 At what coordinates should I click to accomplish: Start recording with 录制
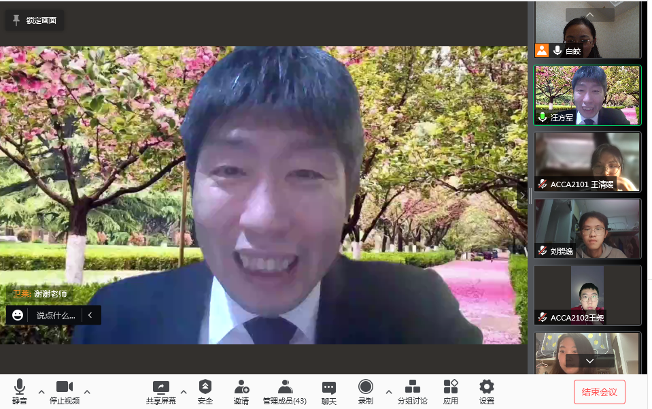pos(366,391)
